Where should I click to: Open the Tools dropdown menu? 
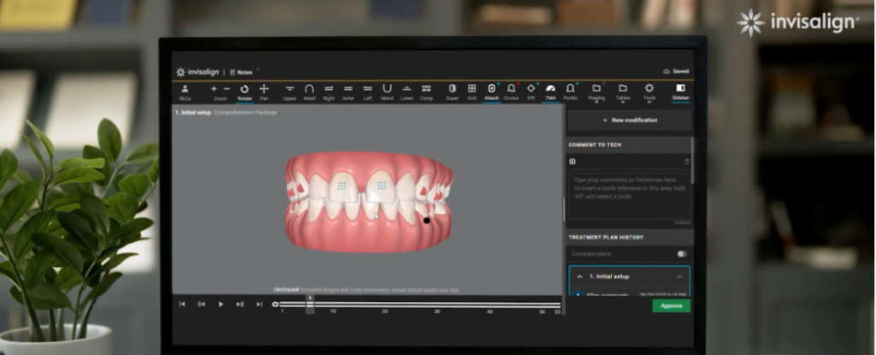click(649, 91)
